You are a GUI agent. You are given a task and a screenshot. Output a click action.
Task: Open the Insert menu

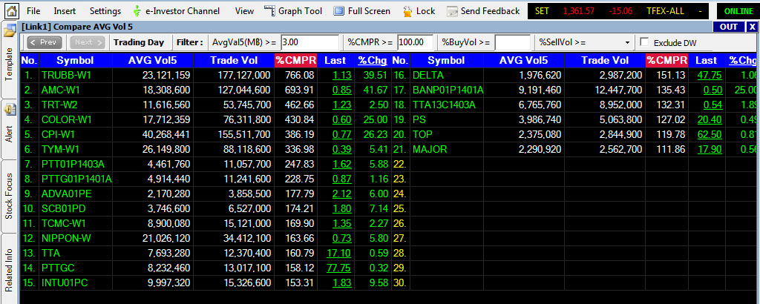tap(65, 10)
